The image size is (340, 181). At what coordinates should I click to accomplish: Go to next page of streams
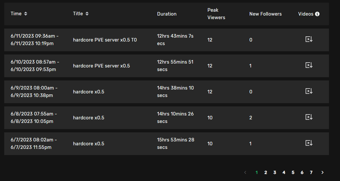pyautogui.click(x=322, y=173)
